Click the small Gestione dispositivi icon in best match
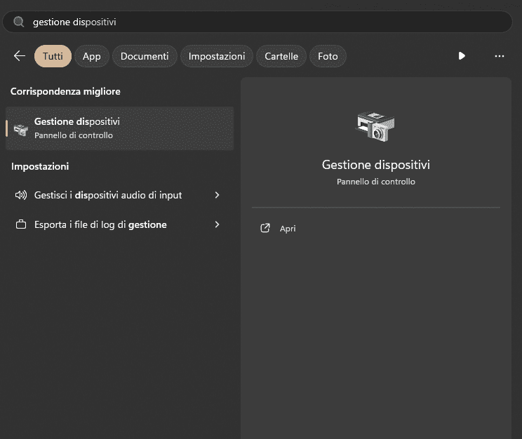Screen dimensions: 522x439 click(x=21, y=129)
